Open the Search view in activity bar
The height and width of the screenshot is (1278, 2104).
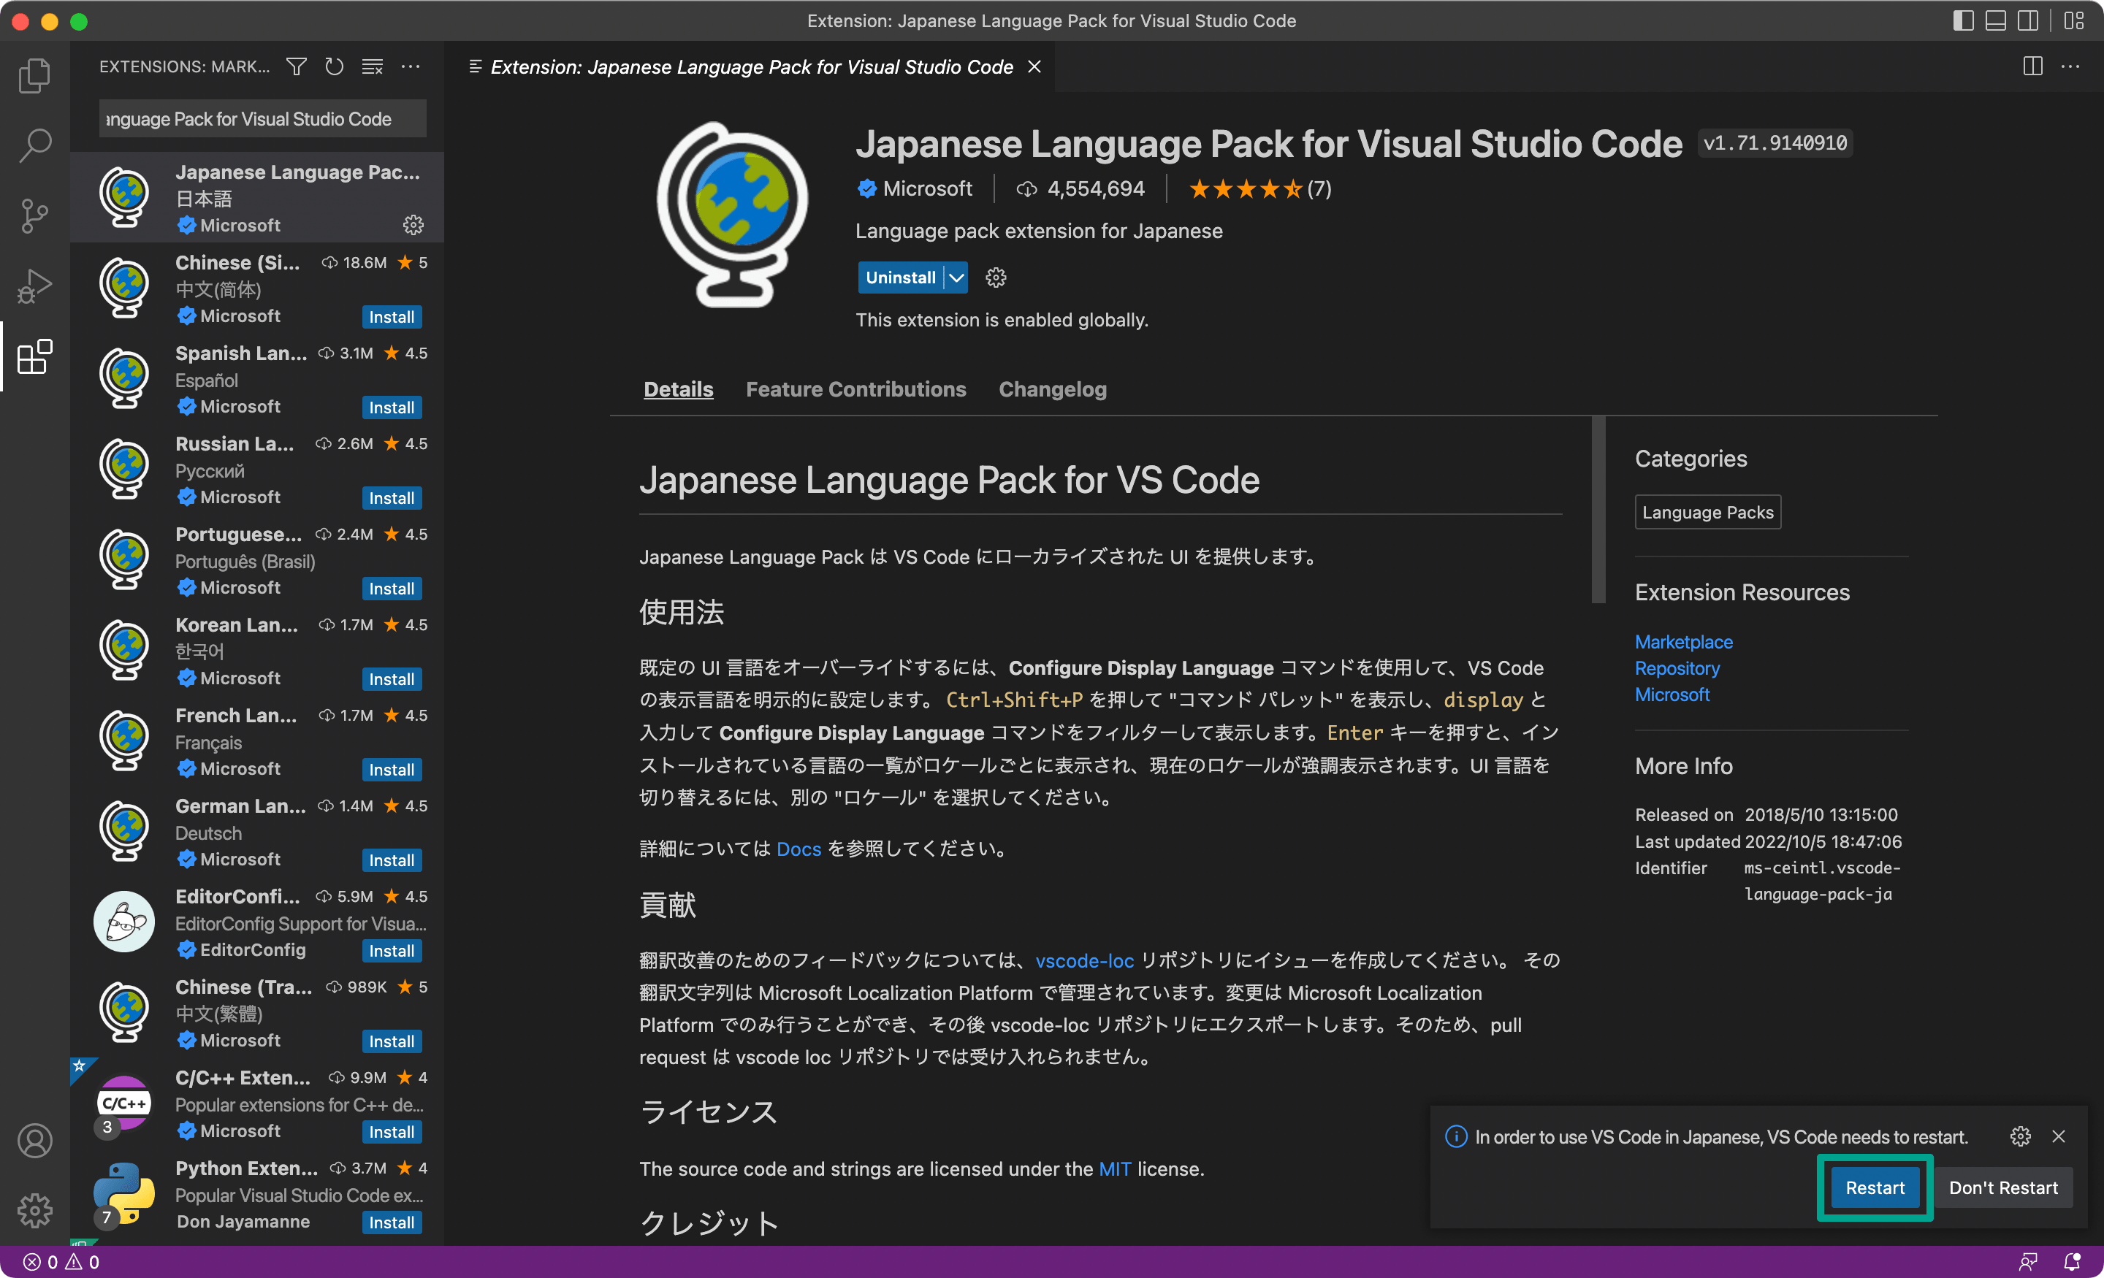[34, 145]
